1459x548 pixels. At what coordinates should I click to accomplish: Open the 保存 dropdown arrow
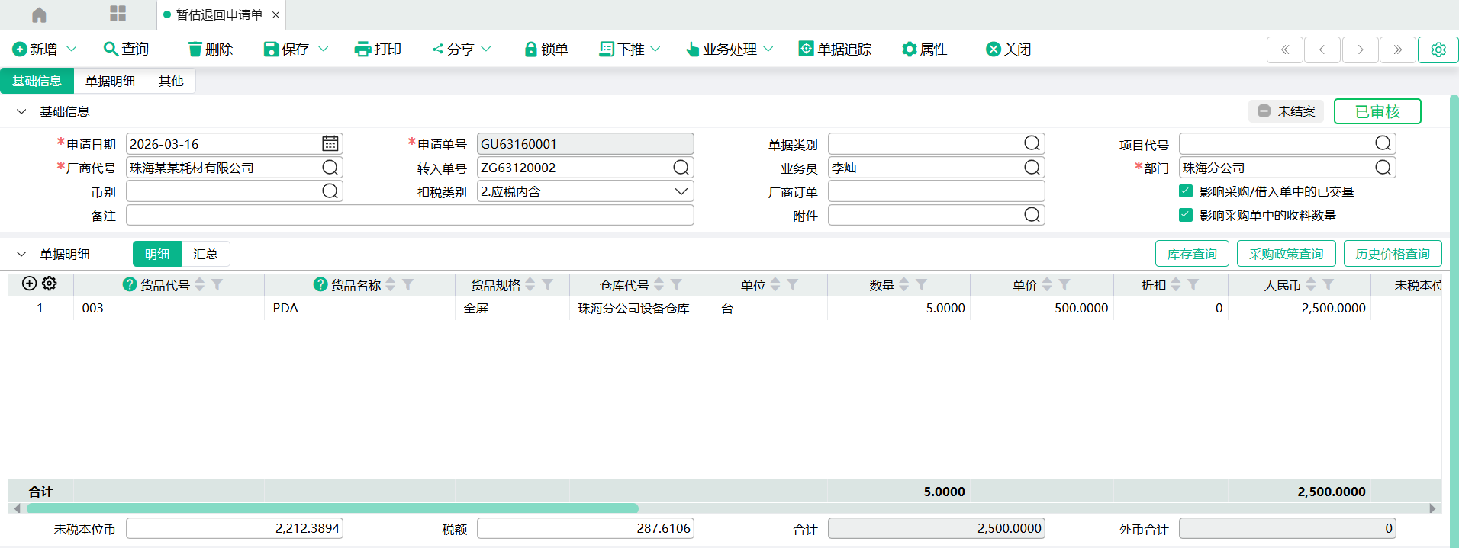tap(324, 49)
